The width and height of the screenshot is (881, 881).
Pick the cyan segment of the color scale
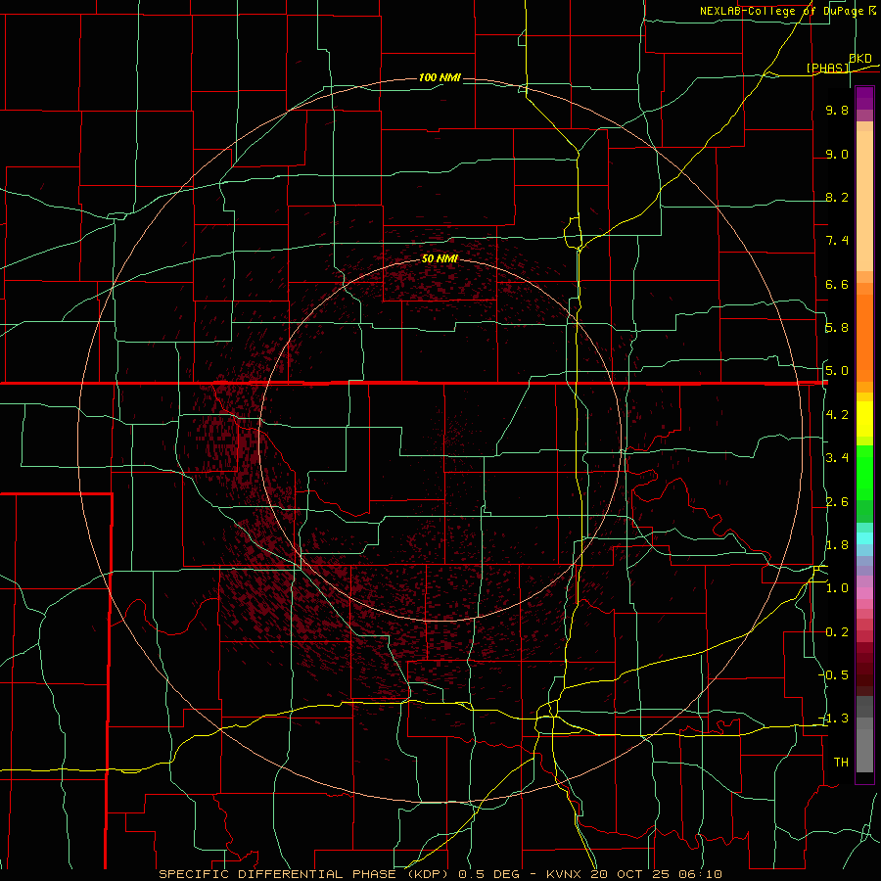pos(864,538)
